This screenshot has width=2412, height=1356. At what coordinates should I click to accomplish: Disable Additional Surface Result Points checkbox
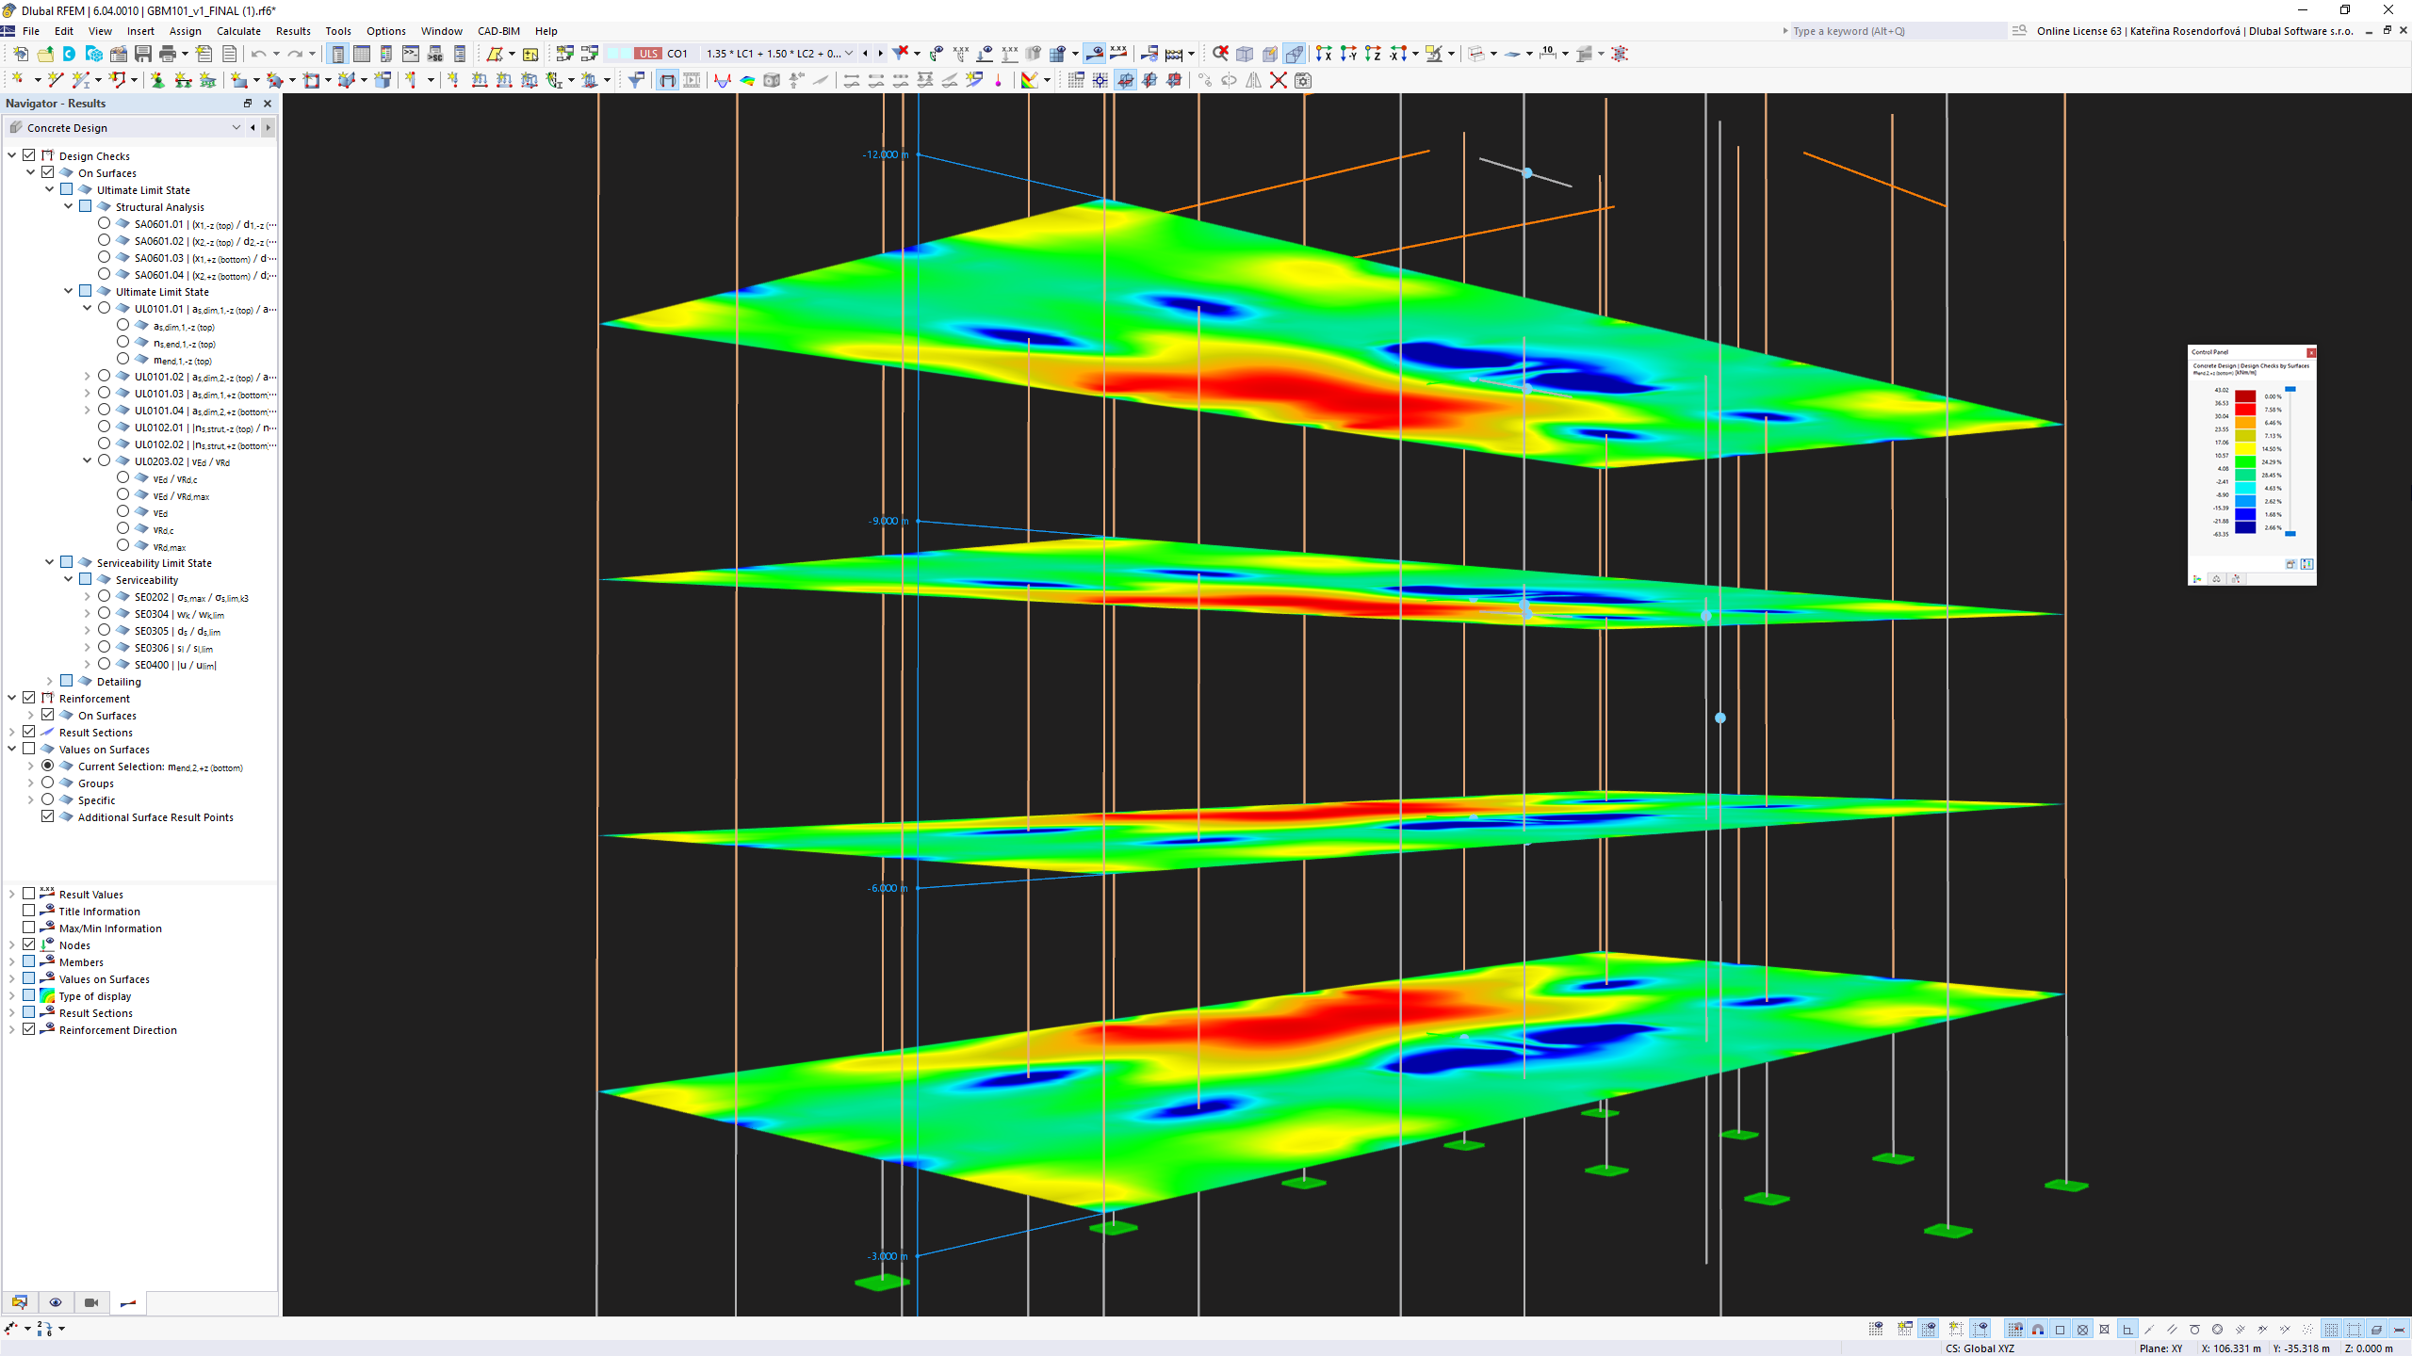pos(47,816)
